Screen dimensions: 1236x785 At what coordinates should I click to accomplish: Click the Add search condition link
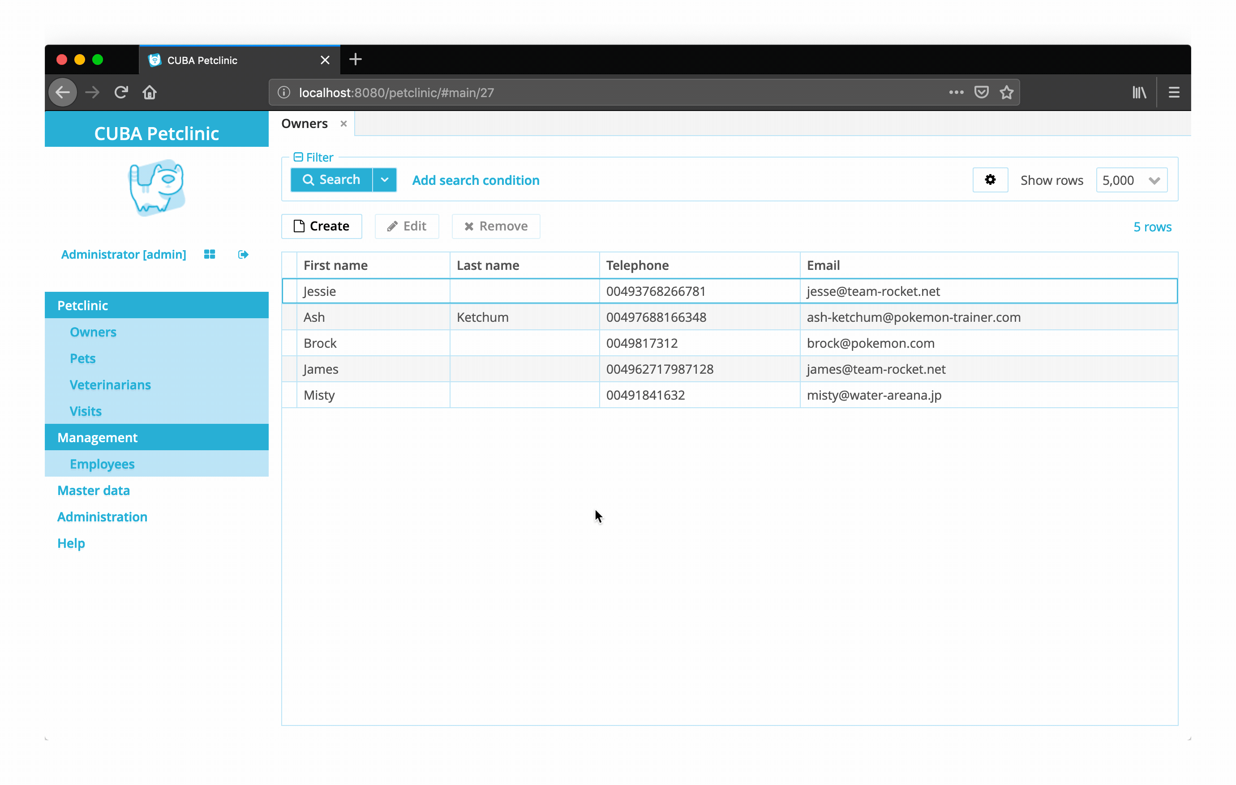(x=475, y=180)
